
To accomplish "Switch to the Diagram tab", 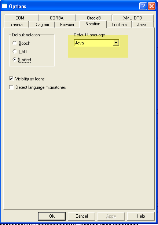I will (42, 25).
